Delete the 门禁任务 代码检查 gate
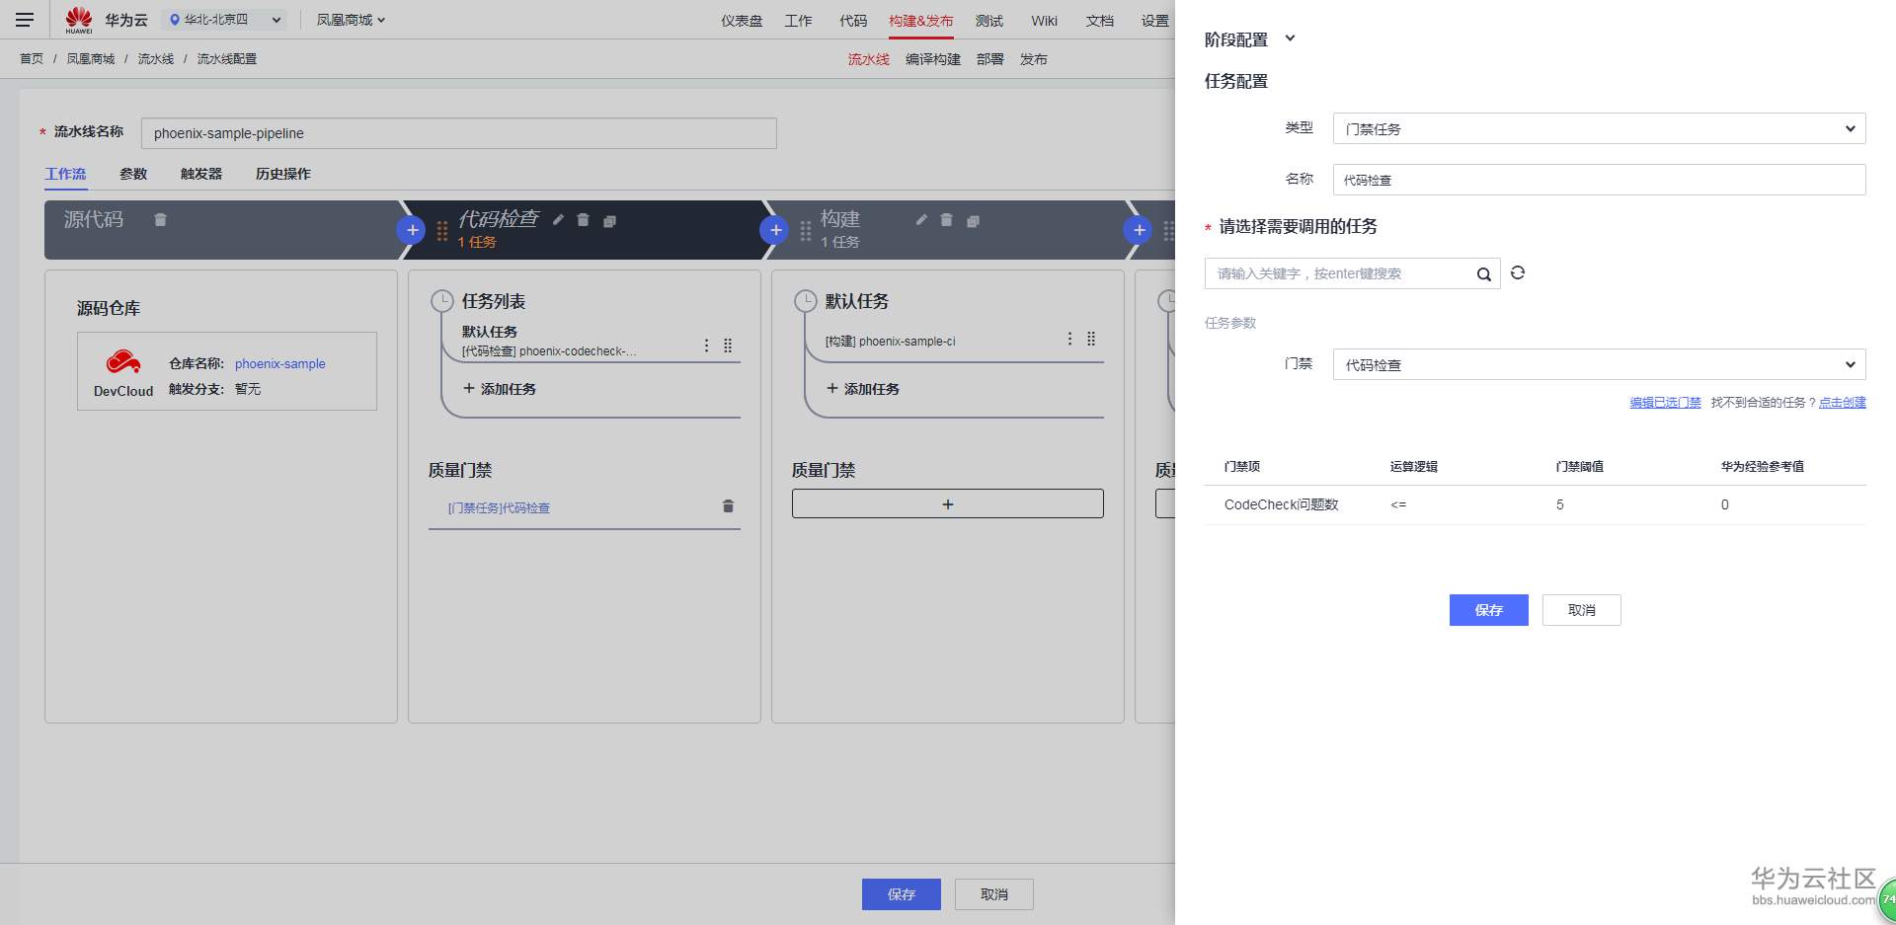Screen dimensions: 1896x925 coord(728,506)
